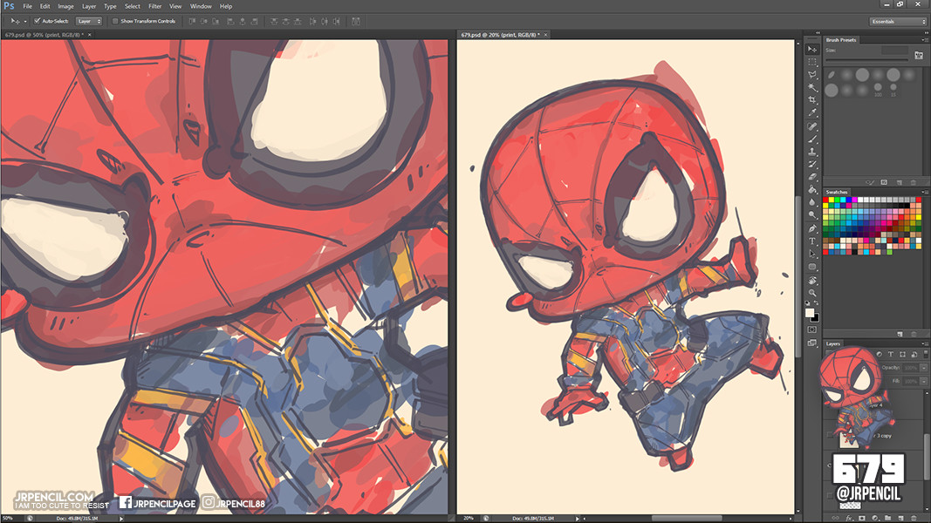The height and width of the screenshot is (523, 931).
Task: Click the brush Size slider track
Action: 867,60
